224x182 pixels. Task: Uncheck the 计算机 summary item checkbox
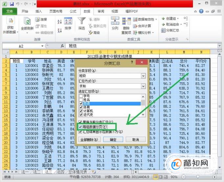coord(81,111)
